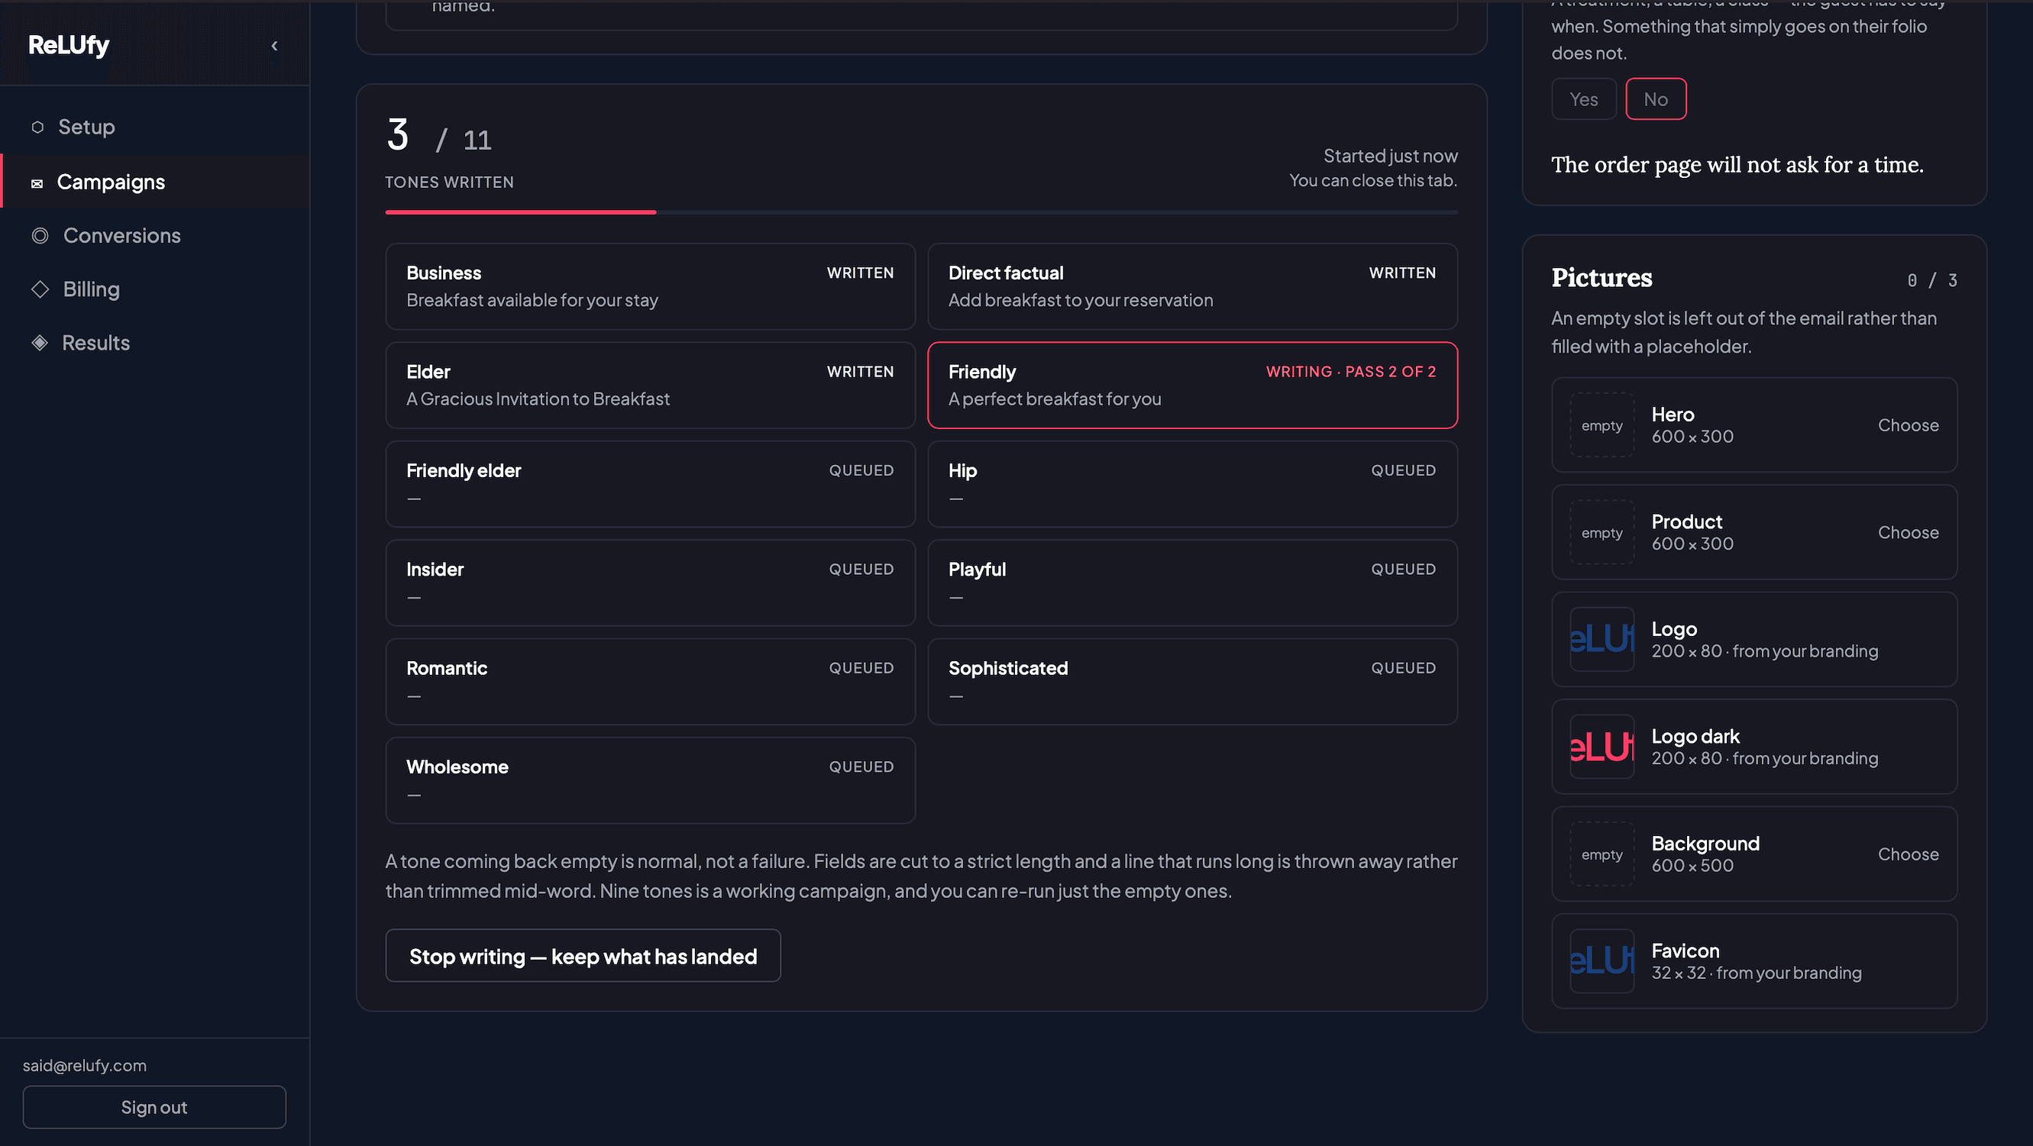Viewport: 2033px width, 1146px height.
Task: Choose a Product picture
Action: coord(1909,533)
